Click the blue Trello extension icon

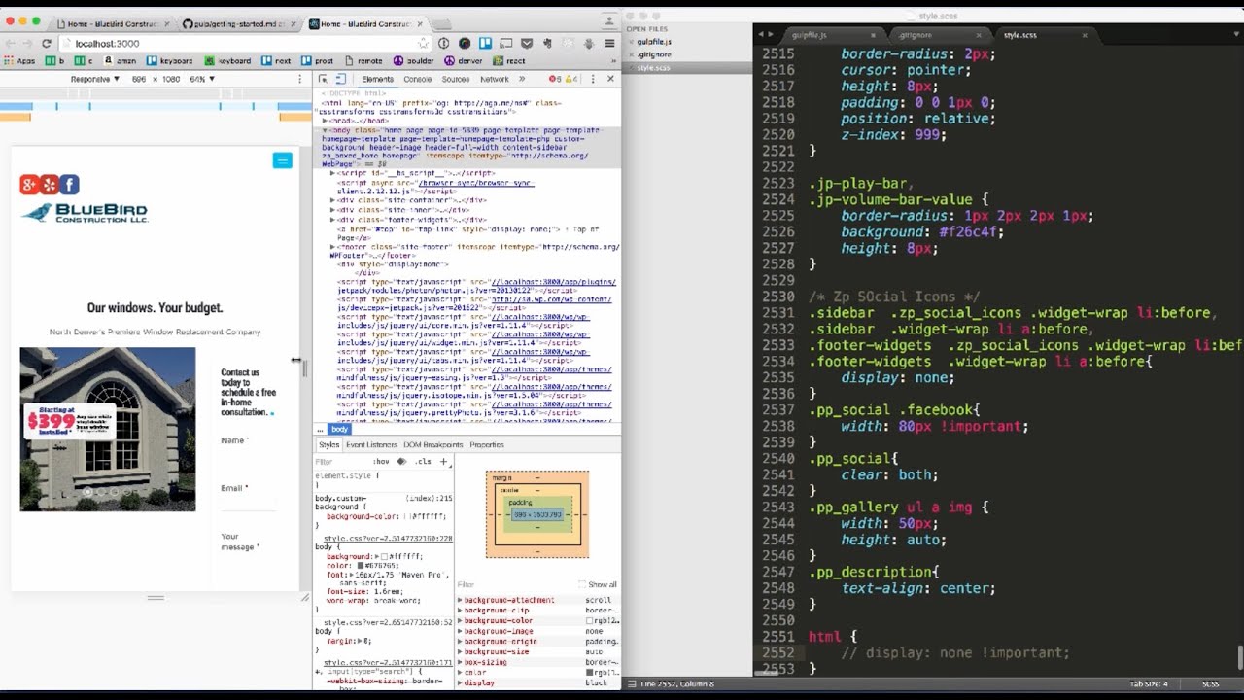click(485, 44)
